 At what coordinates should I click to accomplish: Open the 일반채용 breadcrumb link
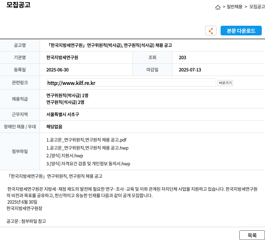coord(234,7)
